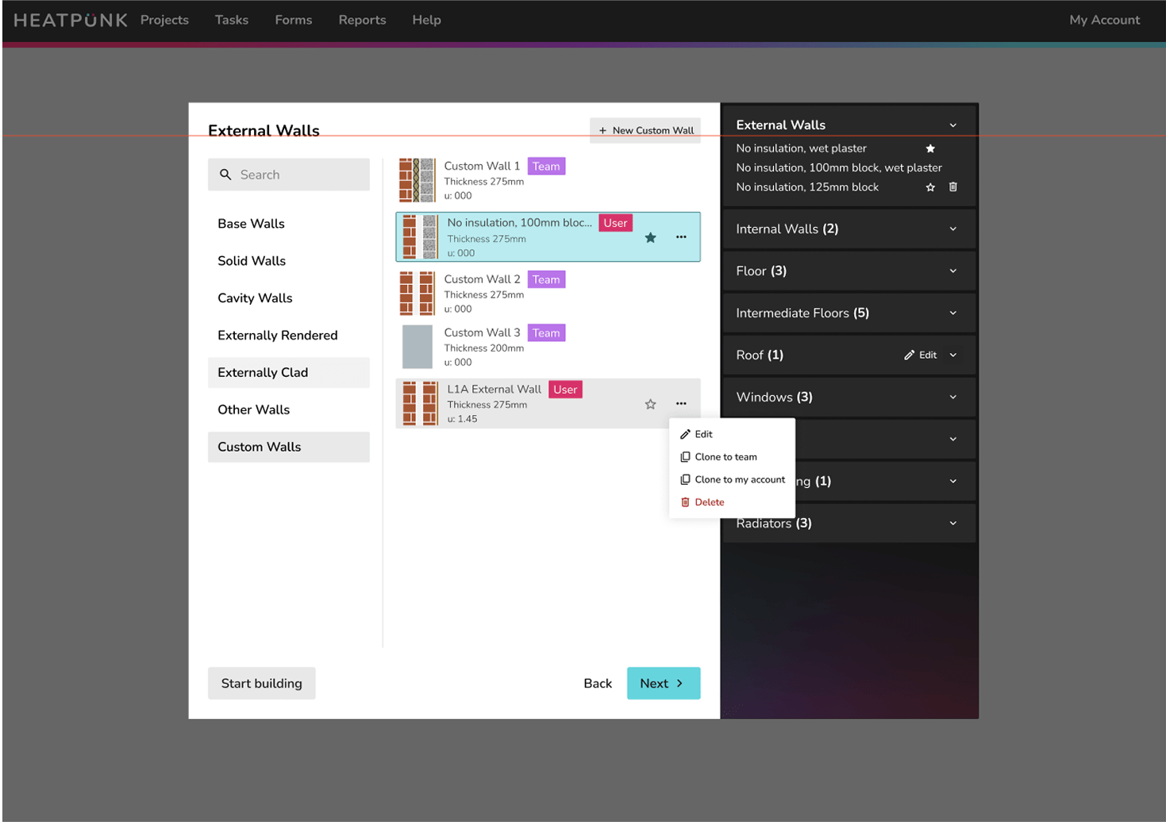Expand Internal Walls (2) section
The image size is (1166, 822).
(953, 229)
